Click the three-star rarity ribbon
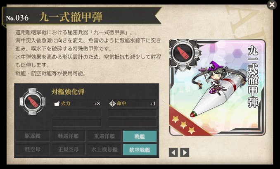 [187, 122]
